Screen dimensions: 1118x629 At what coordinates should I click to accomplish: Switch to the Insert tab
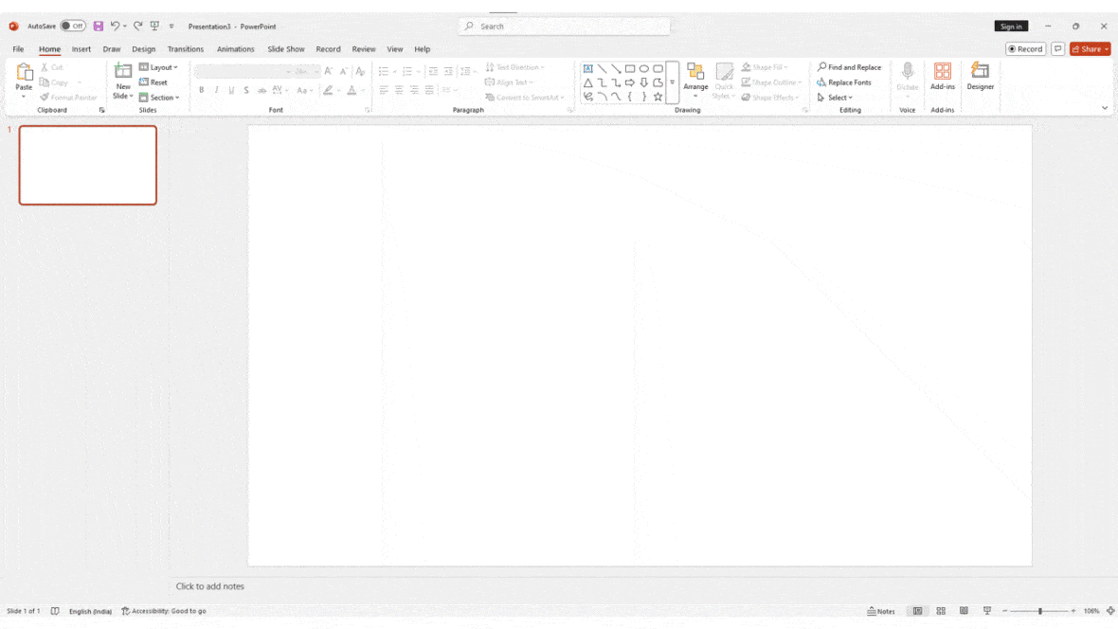coord(81,49)
